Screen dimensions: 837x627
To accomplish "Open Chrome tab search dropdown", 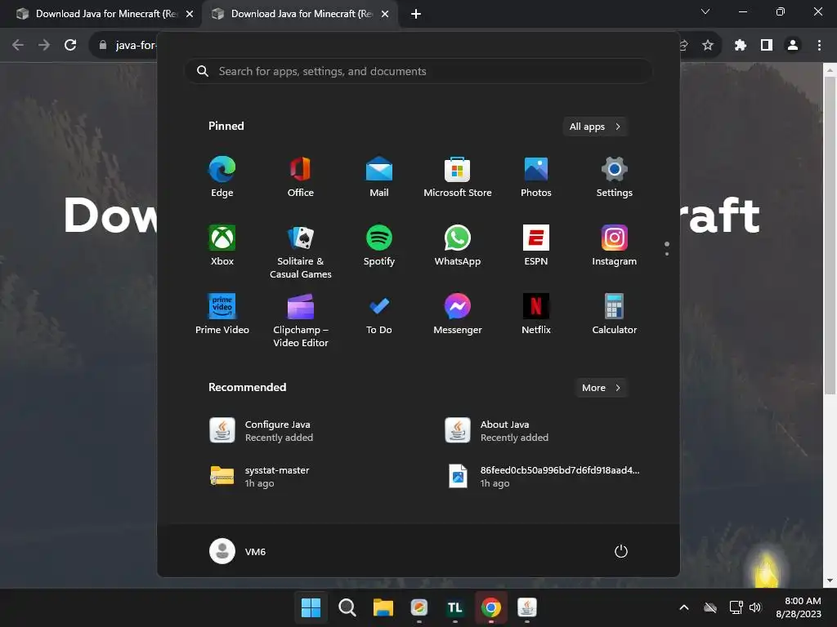I will pyautogui.click(x=705, y=11).
